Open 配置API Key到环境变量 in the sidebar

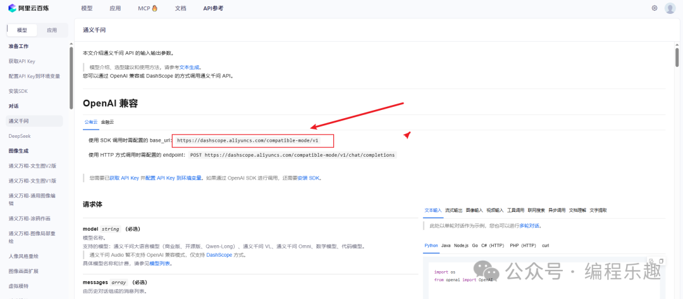(x=34, y=76)
